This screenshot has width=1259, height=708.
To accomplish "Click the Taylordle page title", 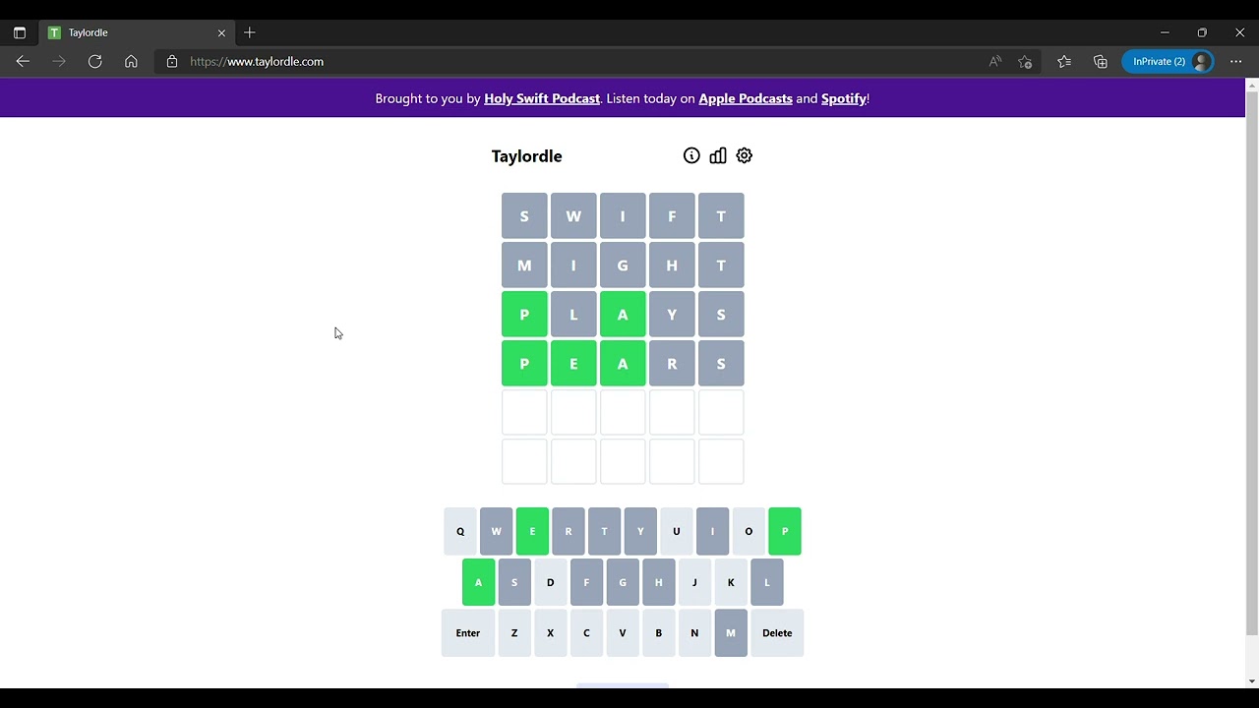I will click(526, 156).
